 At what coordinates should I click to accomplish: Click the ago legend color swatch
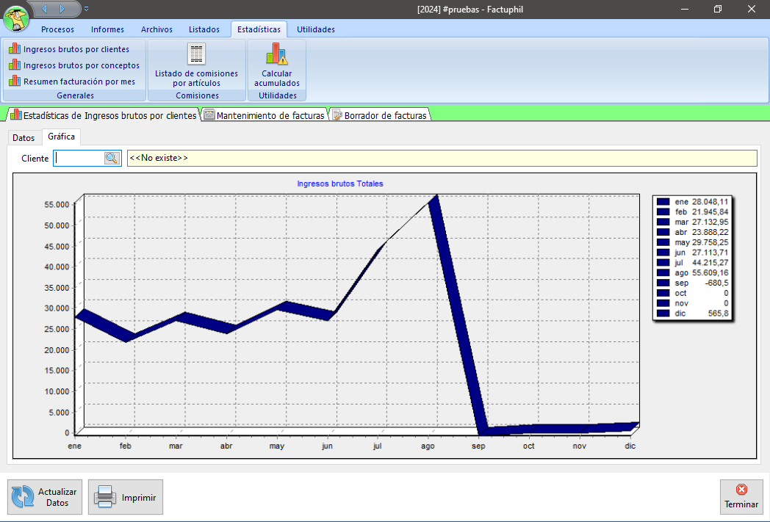pyautogui.click(x=663, y=273)
